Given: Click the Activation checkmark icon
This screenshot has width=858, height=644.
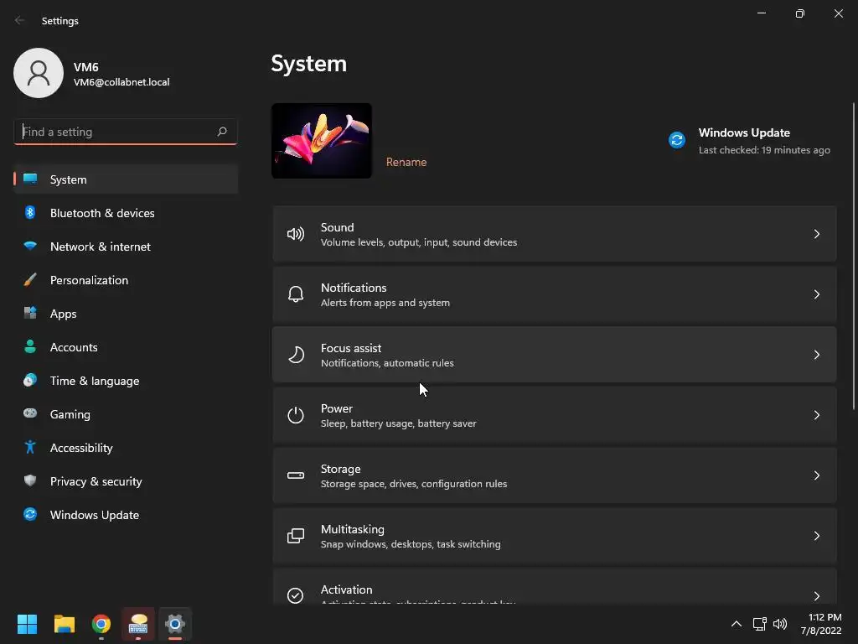Looking at the screenshot, I should 296,595.
